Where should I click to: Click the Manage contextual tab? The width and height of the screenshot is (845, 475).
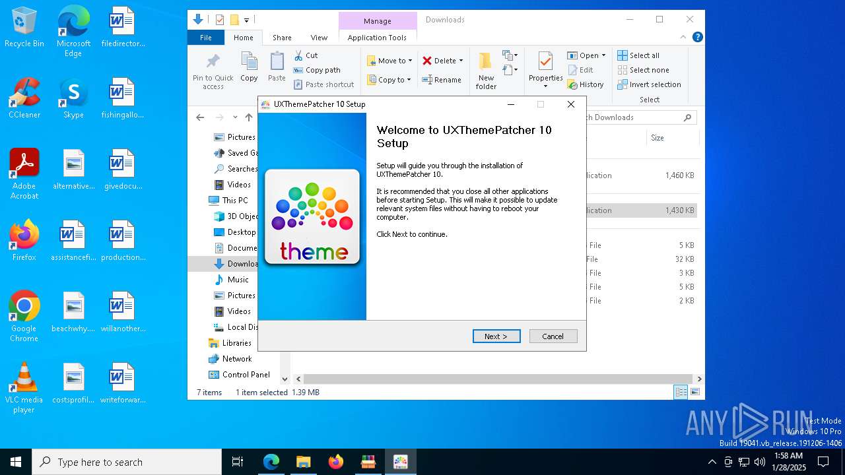(x=378, y=21)
